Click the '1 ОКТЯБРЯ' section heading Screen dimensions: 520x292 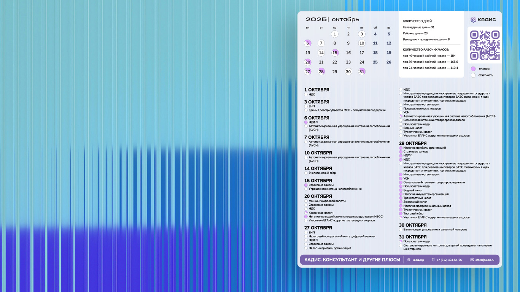click(316, 90)
